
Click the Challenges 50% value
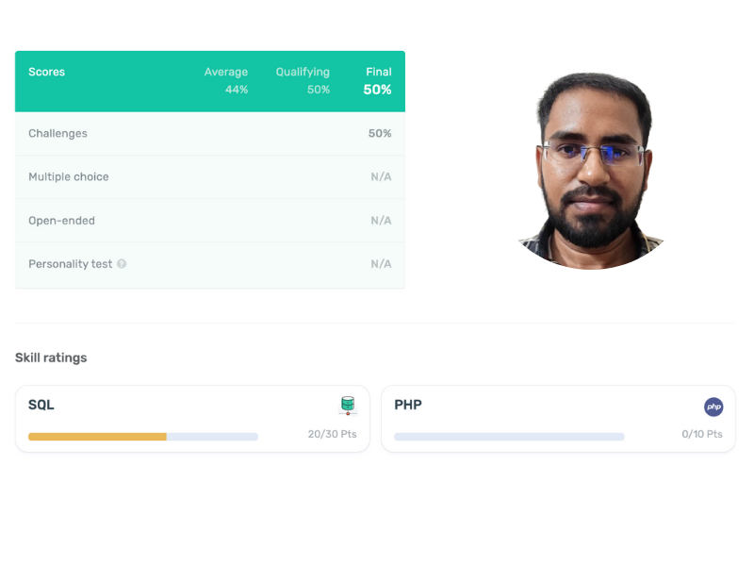coord(380,133)
